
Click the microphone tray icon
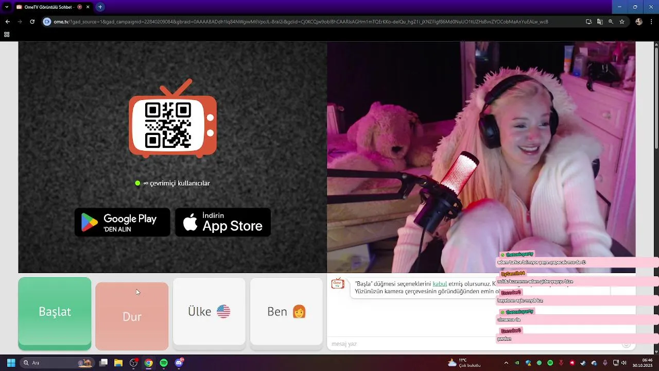point(605,363)
